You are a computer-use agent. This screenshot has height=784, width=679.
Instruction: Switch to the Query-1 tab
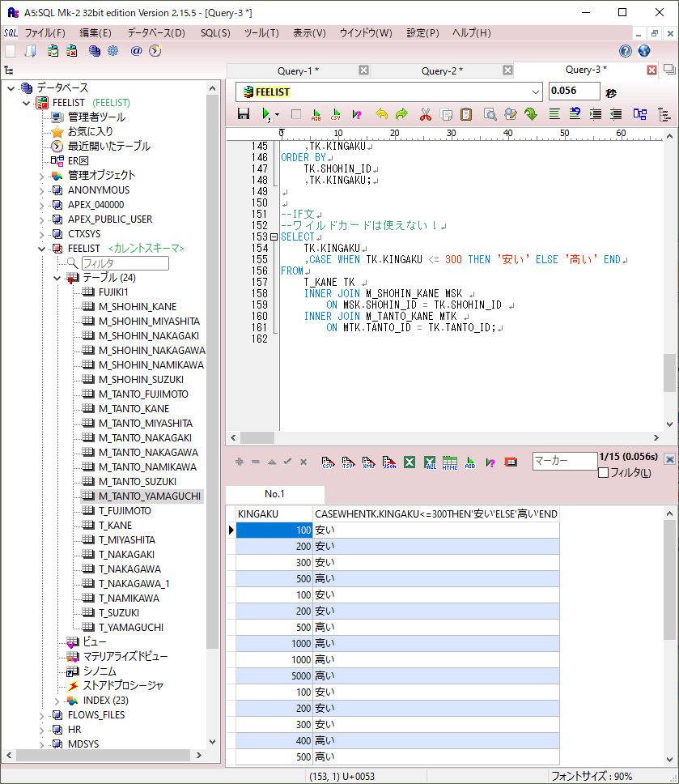click(298, 71)
